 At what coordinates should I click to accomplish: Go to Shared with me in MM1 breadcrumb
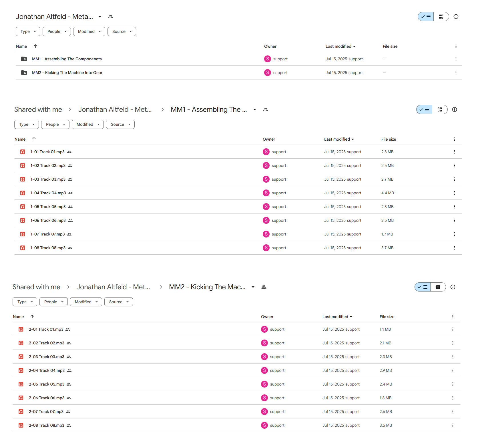coord(38,109)
